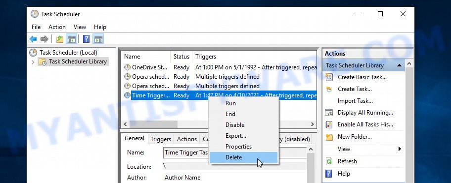Viewport: 451px width, 183px height.
Task: Open the View submenu arrow
Action: (400, 149)
